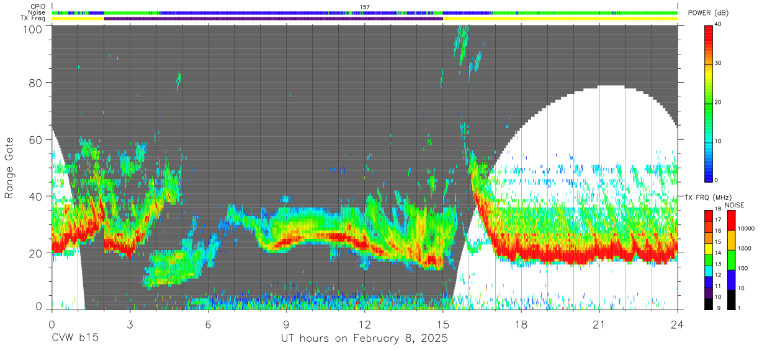Click the 'Noise' row label at top

click(x=38, y=12)
